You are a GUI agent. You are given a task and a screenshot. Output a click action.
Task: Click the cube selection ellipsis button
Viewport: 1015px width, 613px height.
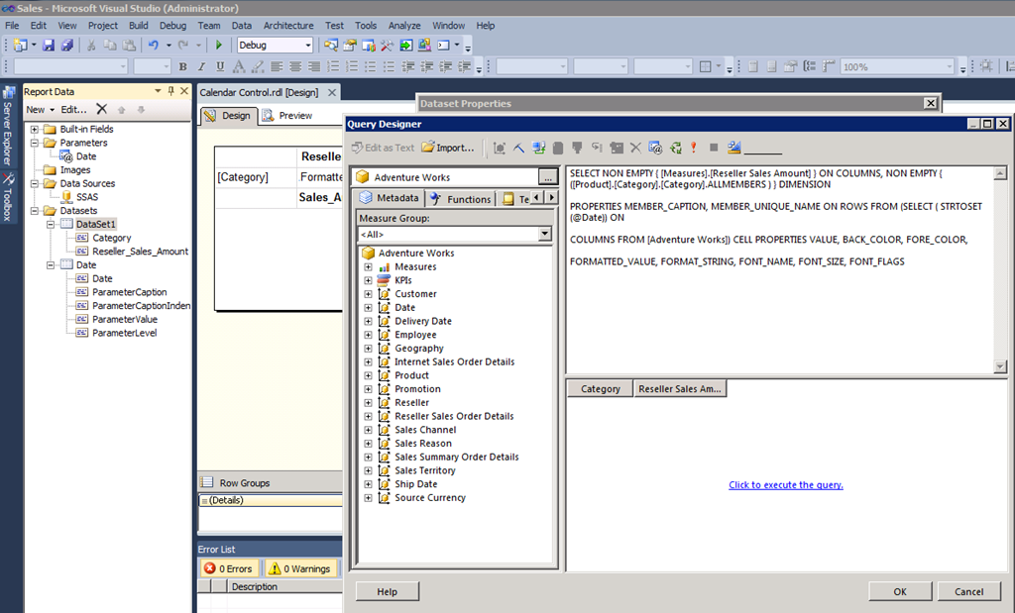pyautogui.click(x=546, y=177)
